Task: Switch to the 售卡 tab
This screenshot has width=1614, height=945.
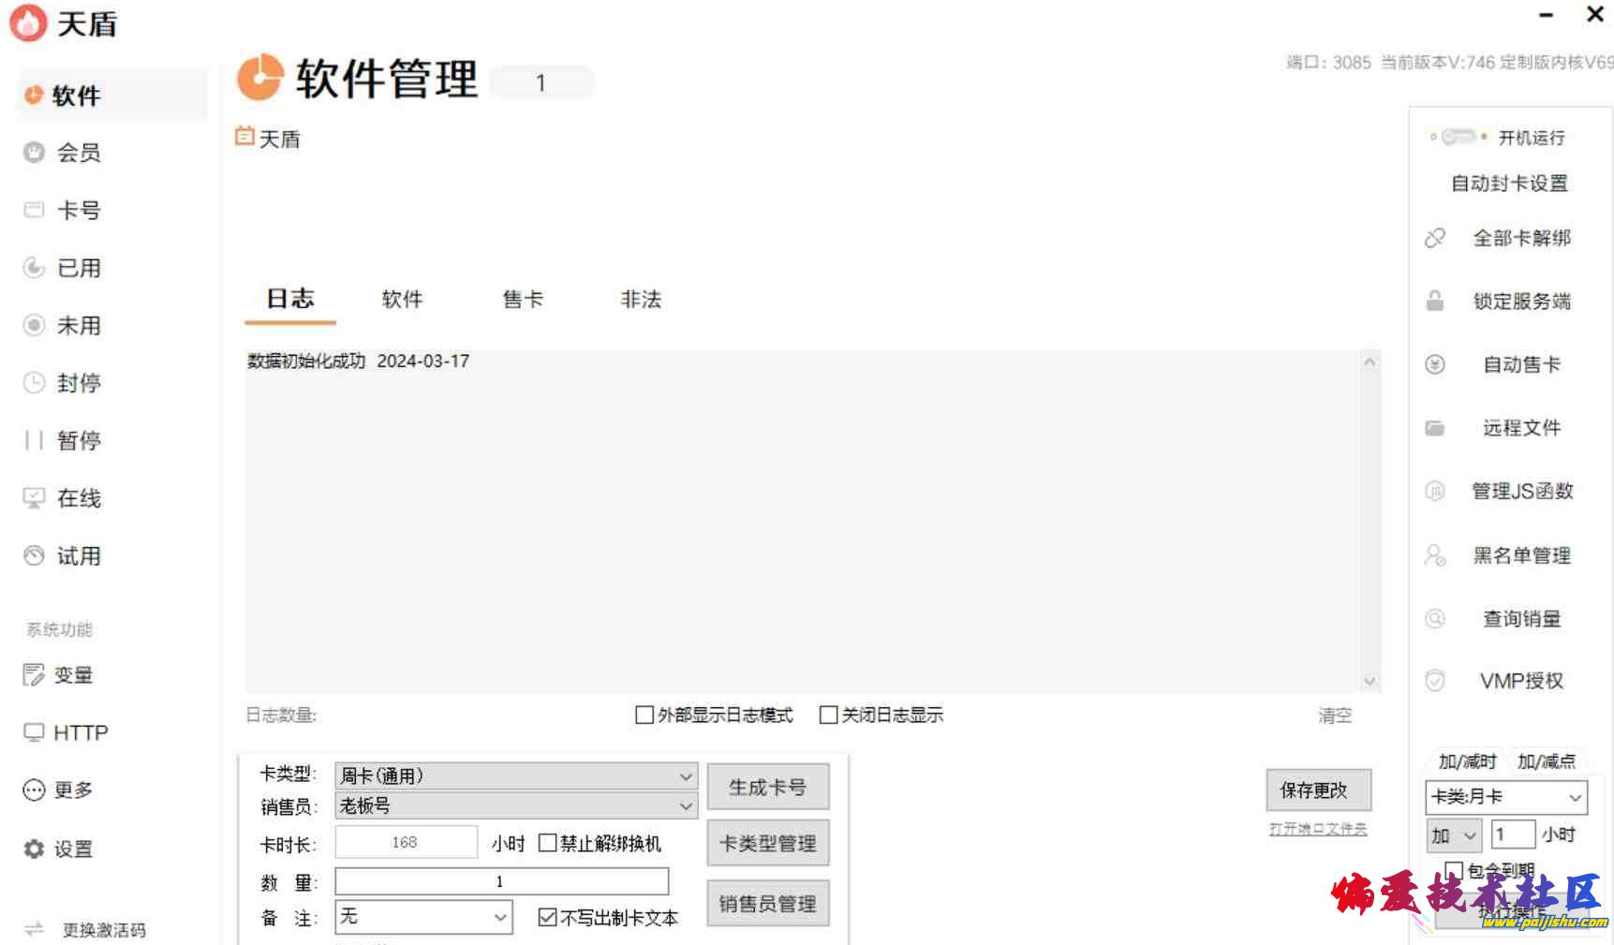Action: click(x=522, y=300)
